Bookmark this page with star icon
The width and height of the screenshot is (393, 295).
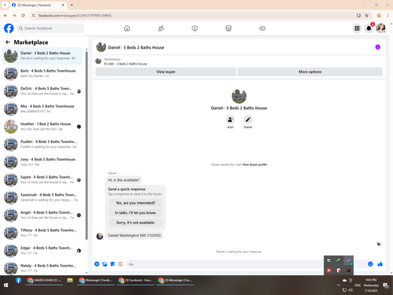click(366, 16)
